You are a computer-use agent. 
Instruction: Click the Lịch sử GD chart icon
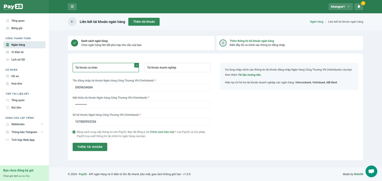click(7, 60)
